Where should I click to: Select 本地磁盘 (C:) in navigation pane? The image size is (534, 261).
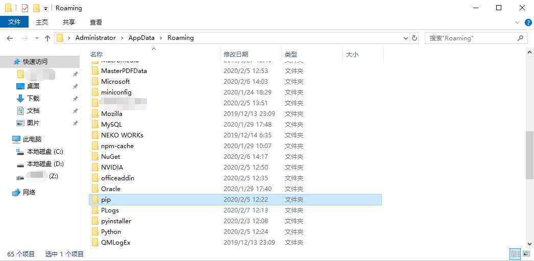pyautogui.click(x=40, y=152)
